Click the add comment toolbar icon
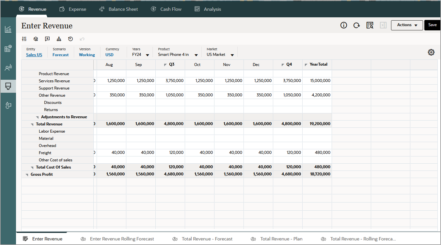Screen dimensions: 441x245 47,39
